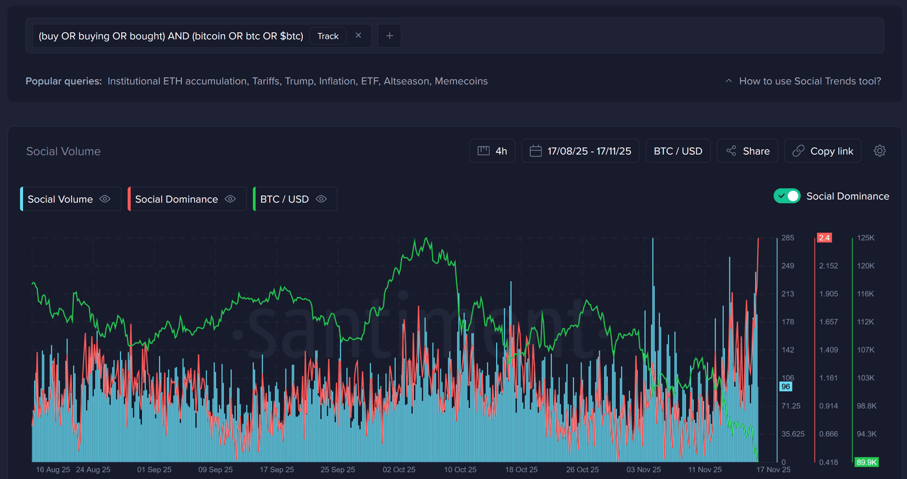Open chart settings gear icon
The width and height of the screenshot is (907, 479).
pyautogui.click(x=879, y=151)
